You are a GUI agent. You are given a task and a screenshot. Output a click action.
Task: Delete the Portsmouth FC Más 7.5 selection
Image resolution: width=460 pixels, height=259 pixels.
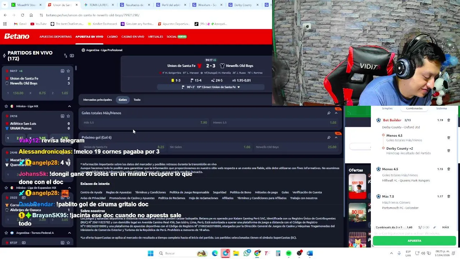pyautogui.click(x=448, y=196)
